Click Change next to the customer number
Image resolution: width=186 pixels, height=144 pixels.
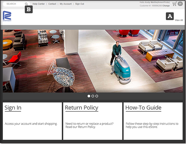pos(166,6)
